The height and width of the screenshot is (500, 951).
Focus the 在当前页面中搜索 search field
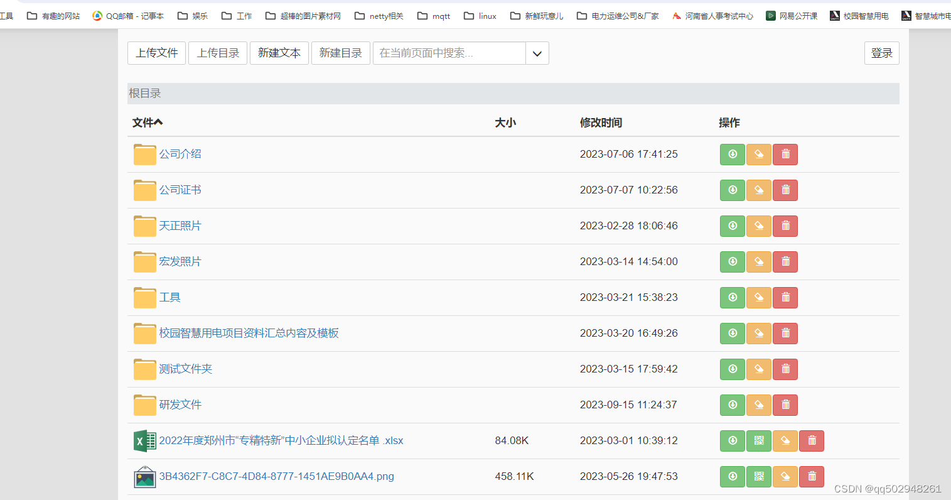(x=449, y=53)
